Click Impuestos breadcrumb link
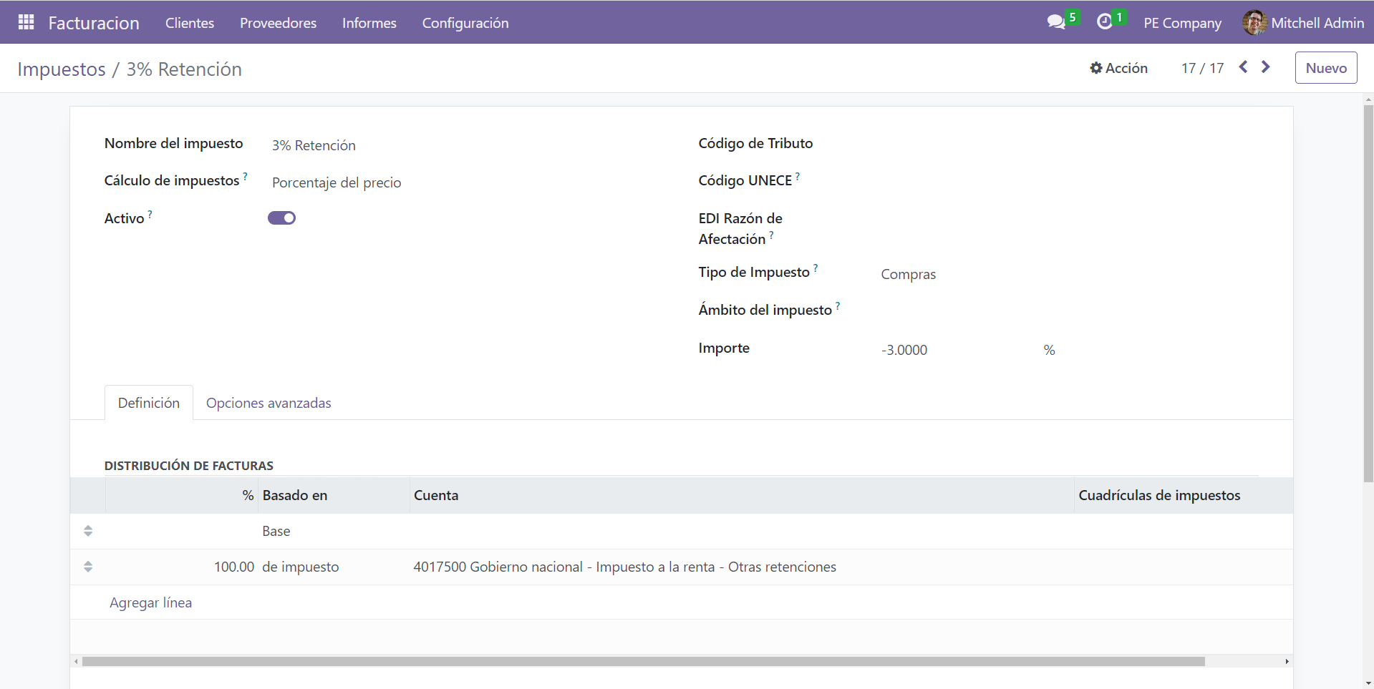 point(62,69)
